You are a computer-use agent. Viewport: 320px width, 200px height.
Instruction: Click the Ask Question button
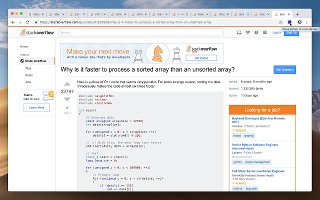tap(284, 69)
